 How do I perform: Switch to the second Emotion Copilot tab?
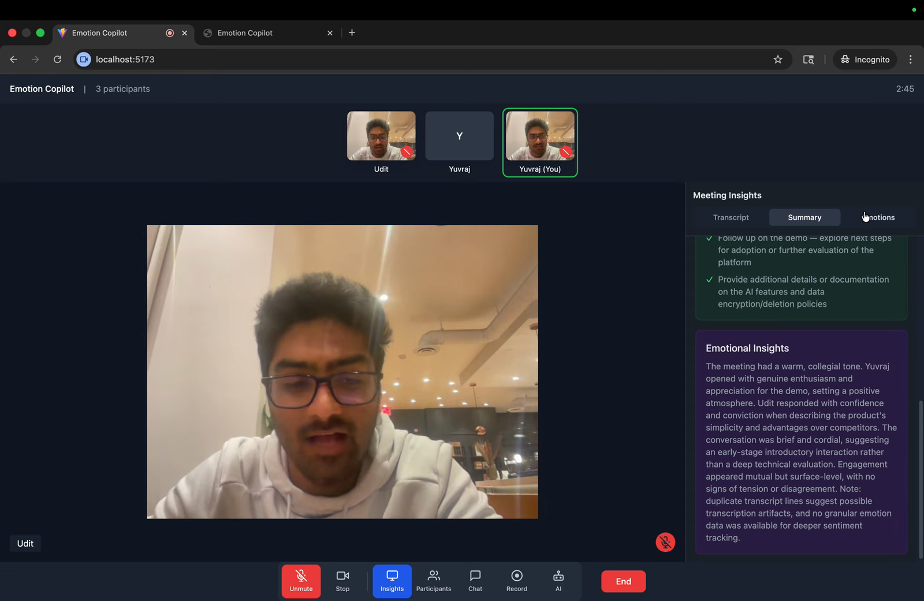tap(268, 33)
